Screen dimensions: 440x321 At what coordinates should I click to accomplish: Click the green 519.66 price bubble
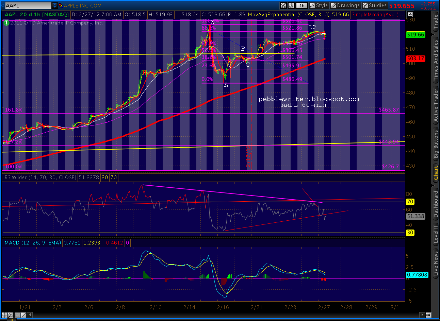415,35
